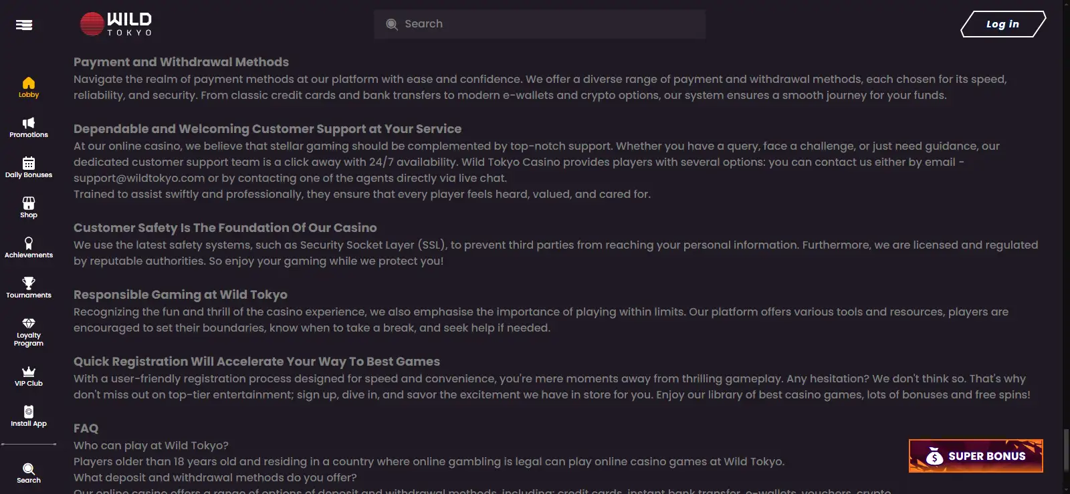Open Tournaments trophy icon
Viewport: 1070px width, 494px height.
pyautogui.click(x=29, y=283)
